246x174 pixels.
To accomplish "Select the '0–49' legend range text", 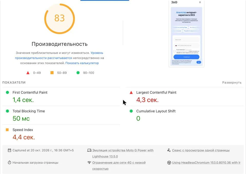I will (x=37, y=73).
